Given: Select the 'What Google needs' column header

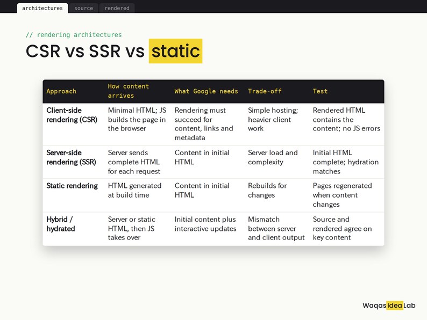Looking at the screenshot, I should (206, 91).
